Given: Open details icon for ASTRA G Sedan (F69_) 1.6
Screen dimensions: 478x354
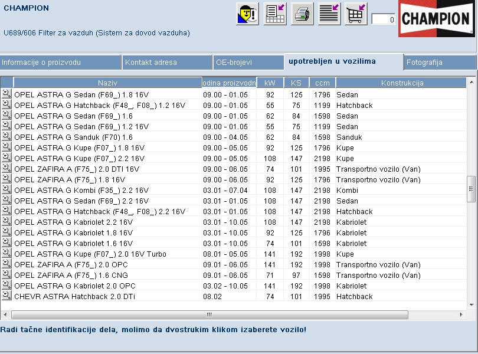Looking at the screenshot, I should tap(6, 115).
